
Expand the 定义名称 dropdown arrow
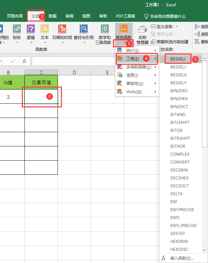point(177,26)
